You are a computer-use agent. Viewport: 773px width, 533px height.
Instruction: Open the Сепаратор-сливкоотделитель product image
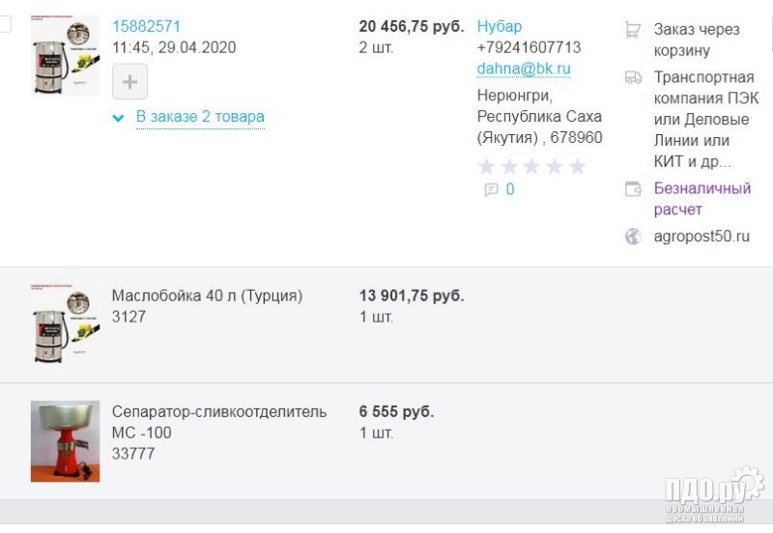65,441
